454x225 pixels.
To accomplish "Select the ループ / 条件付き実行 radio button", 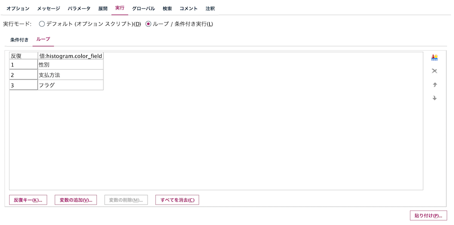I will click(x=148, y=24).
